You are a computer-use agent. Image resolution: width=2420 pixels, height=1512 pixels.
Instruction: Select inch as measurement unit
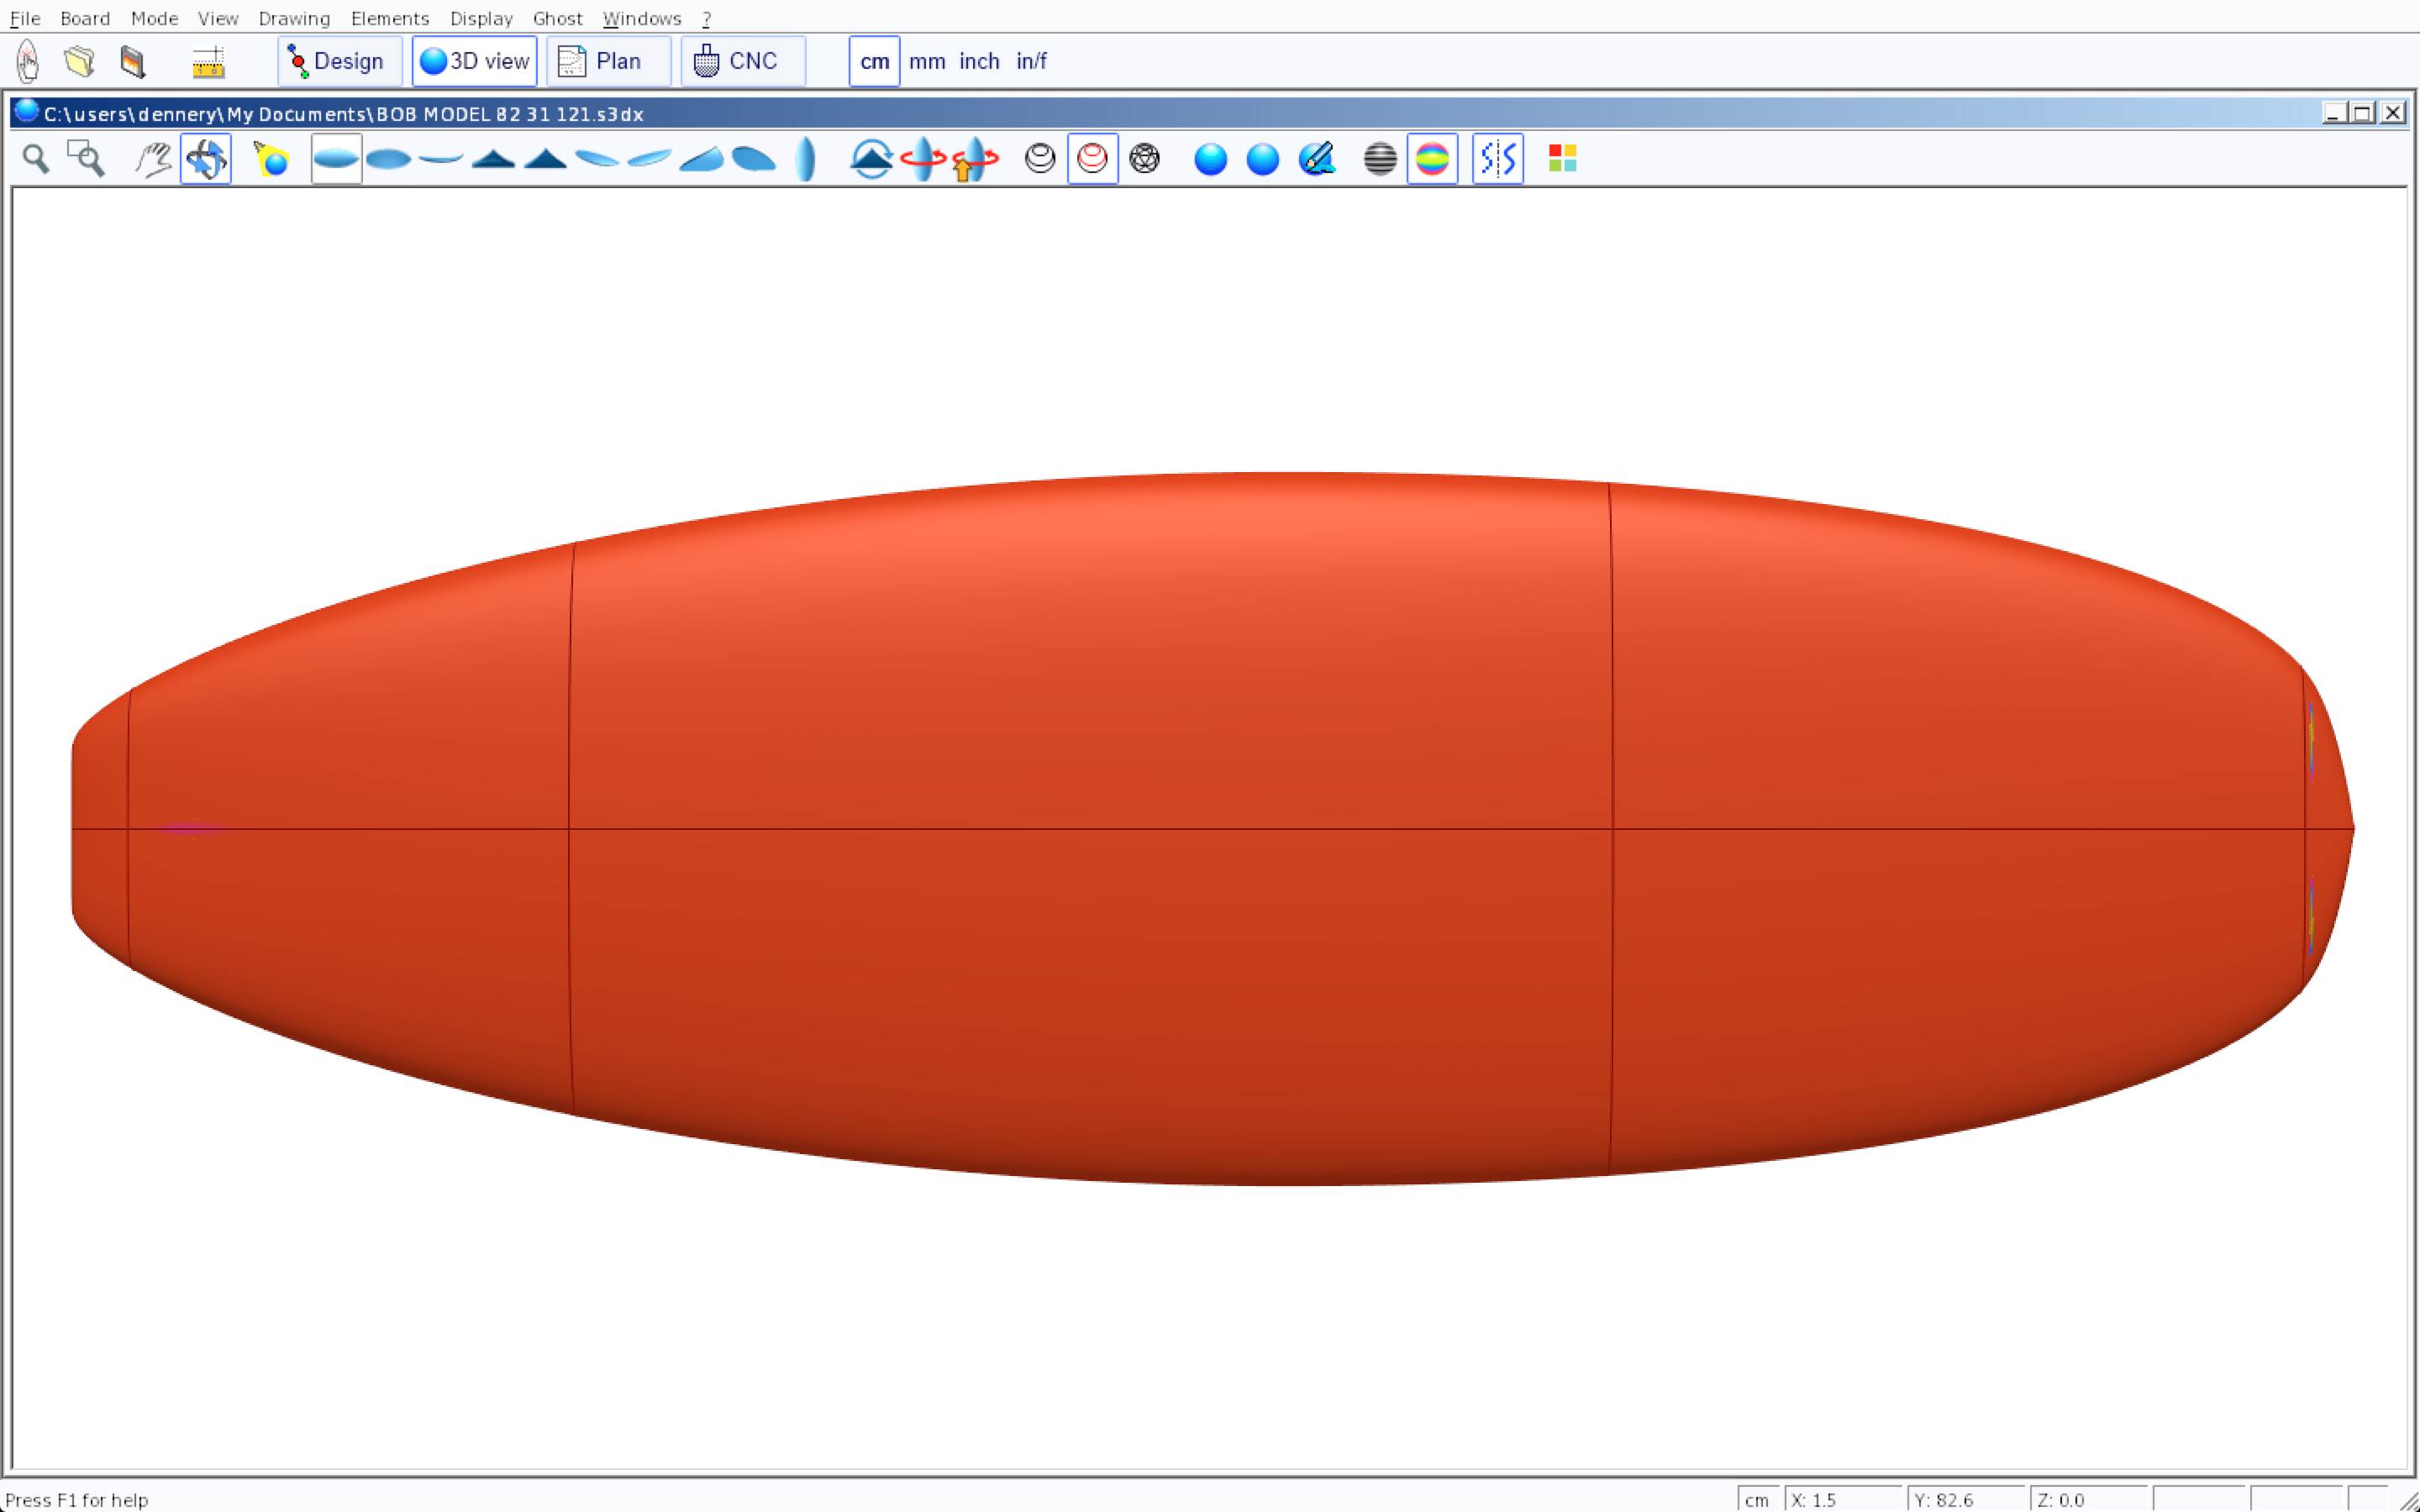(979, 61)
